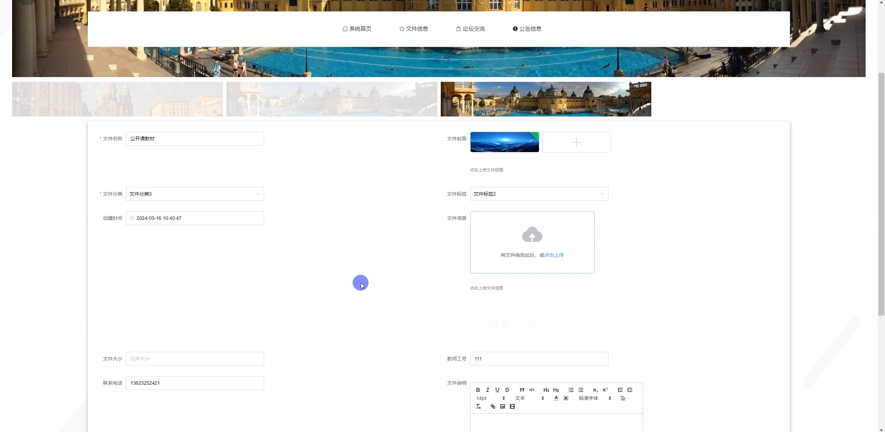Viewport: 885px width, 432px height.
Task: Click the plus box to add cover
Action: tap(576, 142)
